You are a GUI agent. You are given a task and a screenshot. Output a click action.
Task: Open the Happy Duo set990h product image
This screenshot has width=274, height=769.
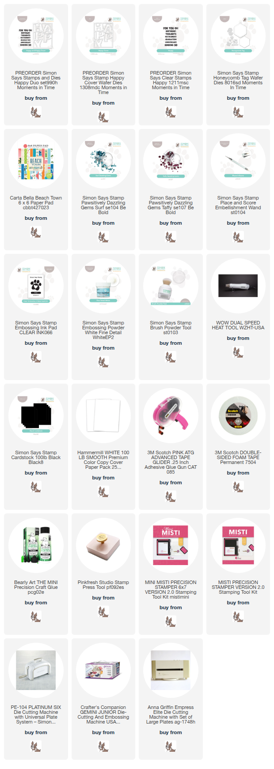(36, 36)
